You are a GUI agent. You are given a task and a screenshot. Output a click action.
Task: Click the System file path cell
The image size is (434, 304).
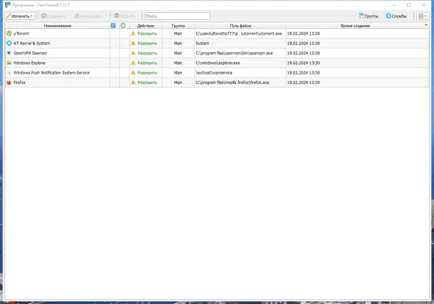point(240,43)
